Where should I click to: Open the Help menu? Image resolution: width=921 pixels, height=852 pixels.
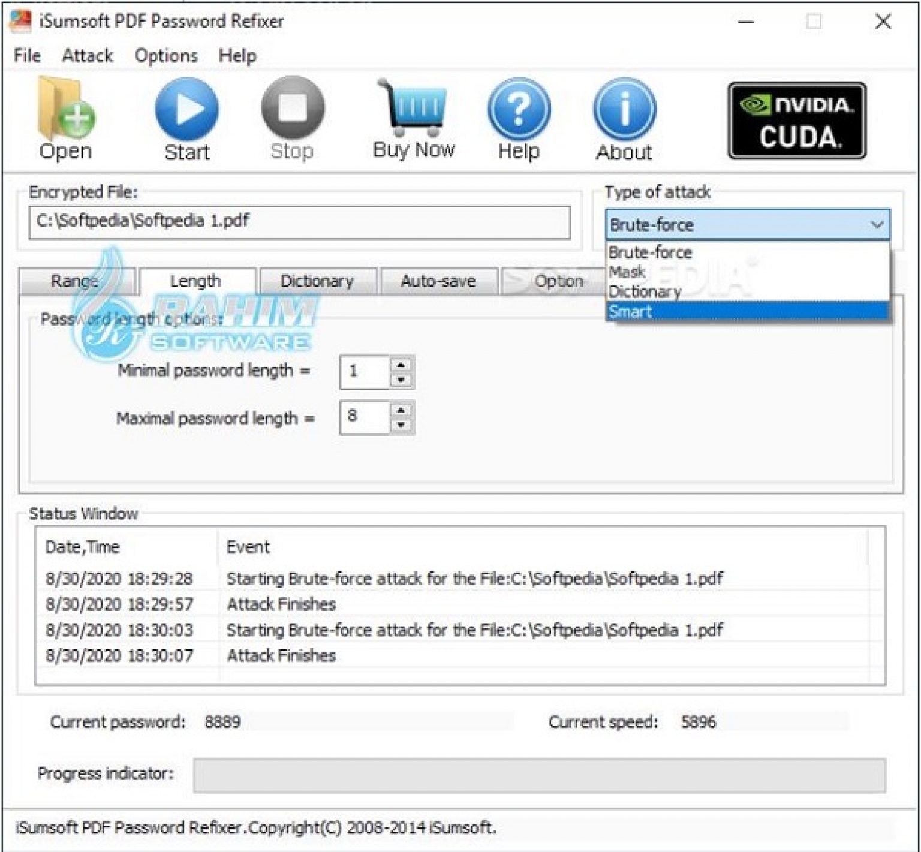(237, 56)
